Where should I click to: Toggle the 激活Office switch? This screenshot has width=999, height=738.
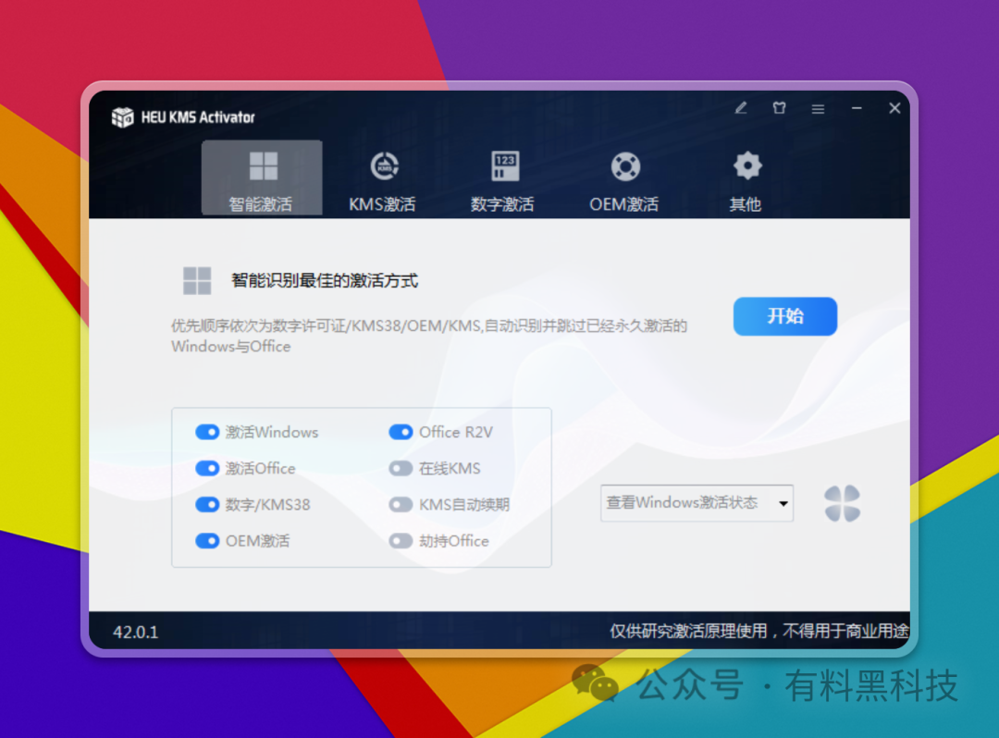coord(207,469)
